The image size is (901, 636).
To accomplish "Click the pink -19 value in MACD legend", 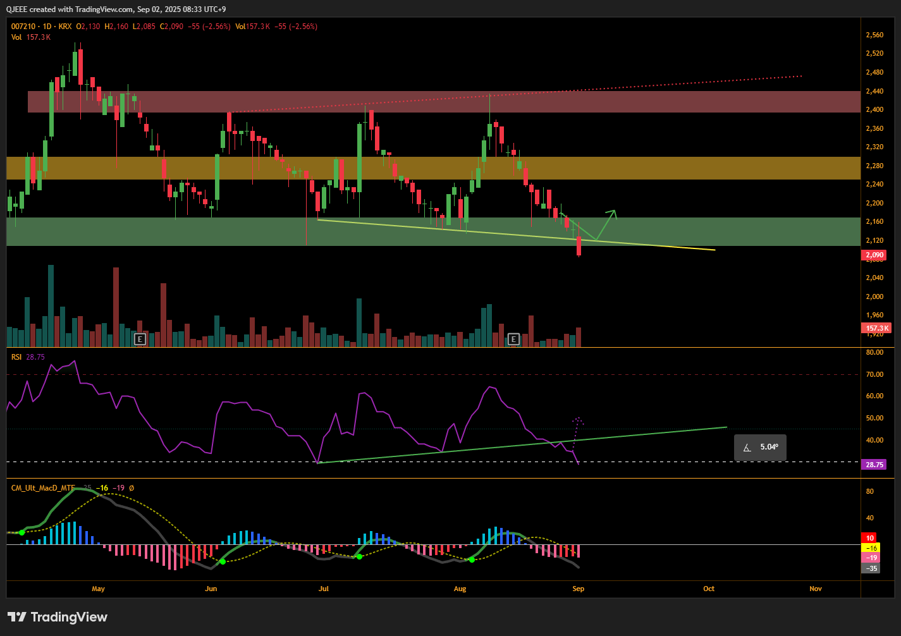I will [119, 488].
